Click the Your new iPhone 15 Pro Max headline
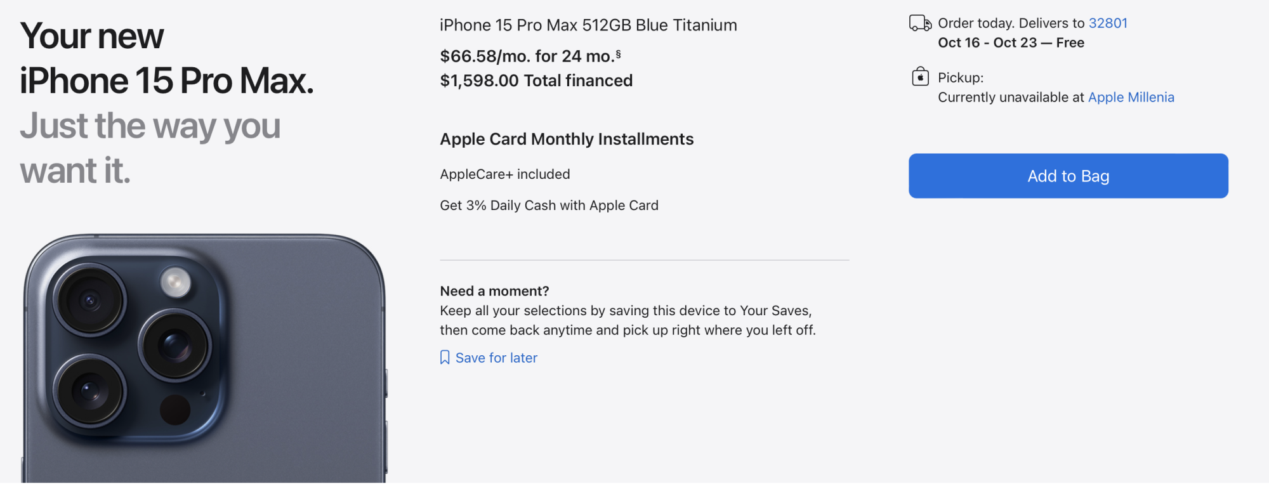Image resolution: width=1269 pixels, height=496 pixels. 166,58
